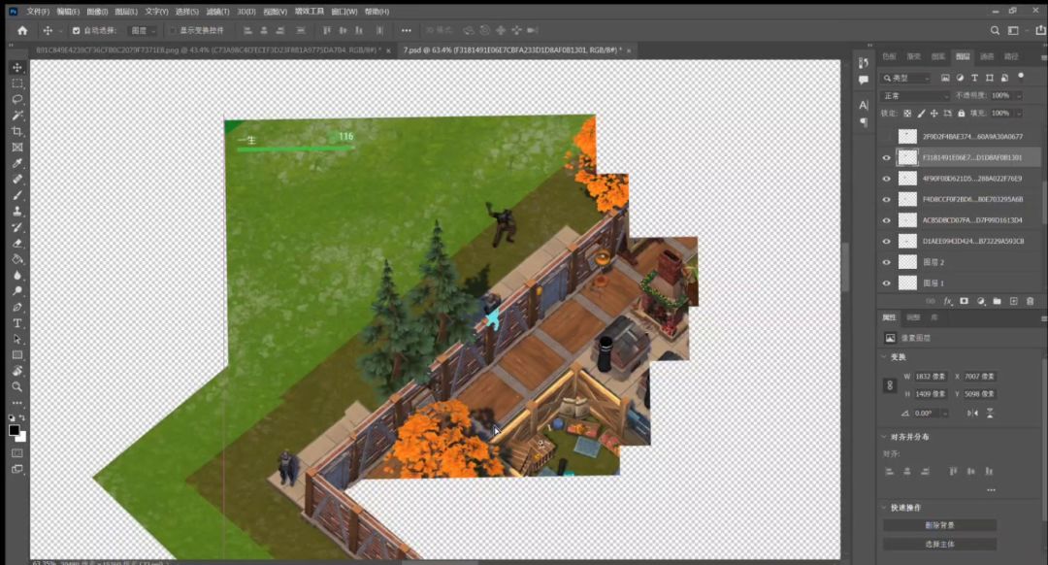Screen dimensions: 1048x565
Task: Choose the Rectangular Marquee tool
Action: (x=17, y=83)
